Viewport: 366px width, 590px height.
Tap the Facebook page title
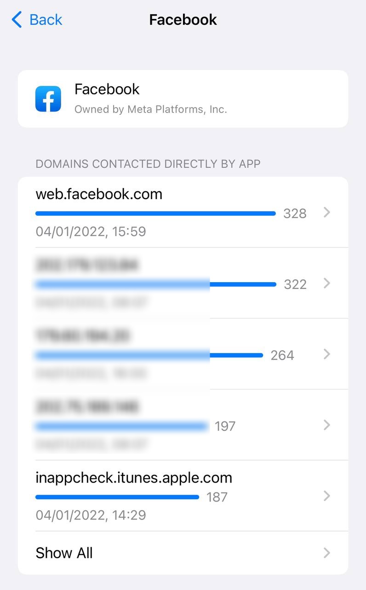[x=183, y=20]
